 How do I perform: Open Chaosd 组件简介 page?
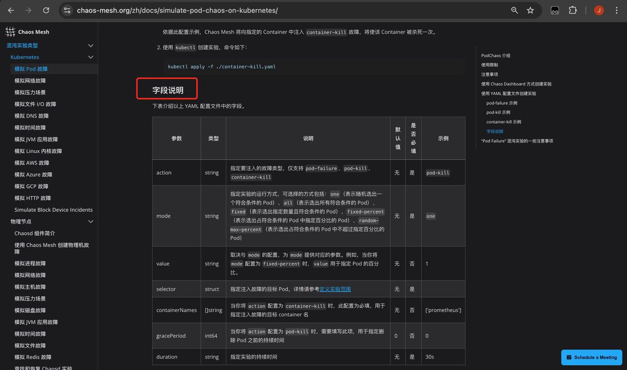[35, 233]
